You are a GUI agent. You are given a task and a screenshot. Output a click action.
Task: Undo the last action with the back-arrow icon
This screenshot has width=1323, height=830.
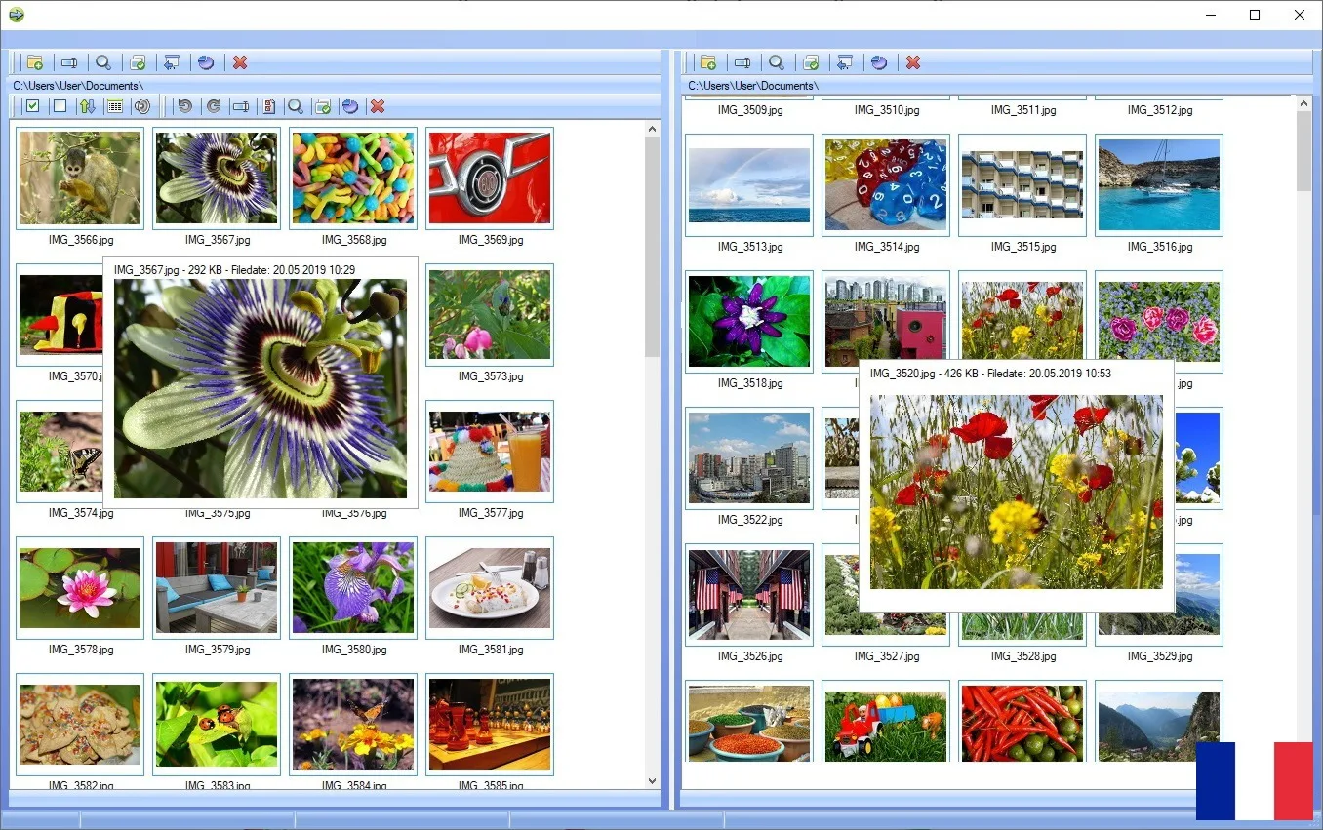[184, 105]
